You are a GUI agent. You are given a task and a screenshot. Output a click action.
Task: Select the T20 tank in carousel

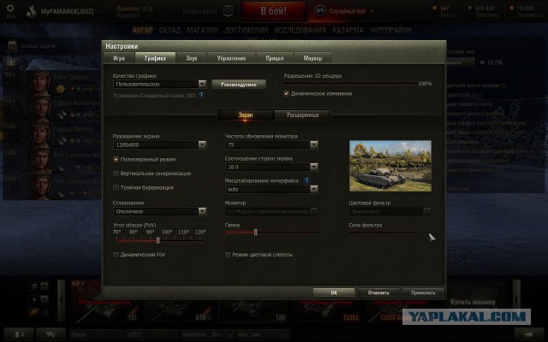pos(252,310)
